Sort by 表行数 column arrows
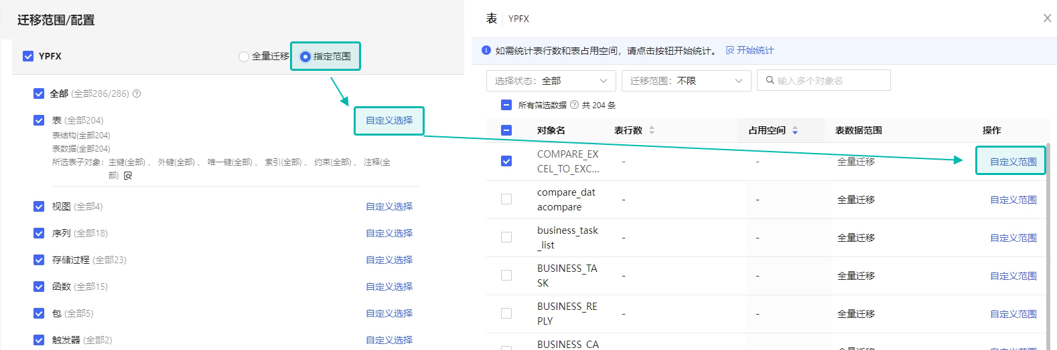Screen dimensions: 1057x350 (652, 130)
